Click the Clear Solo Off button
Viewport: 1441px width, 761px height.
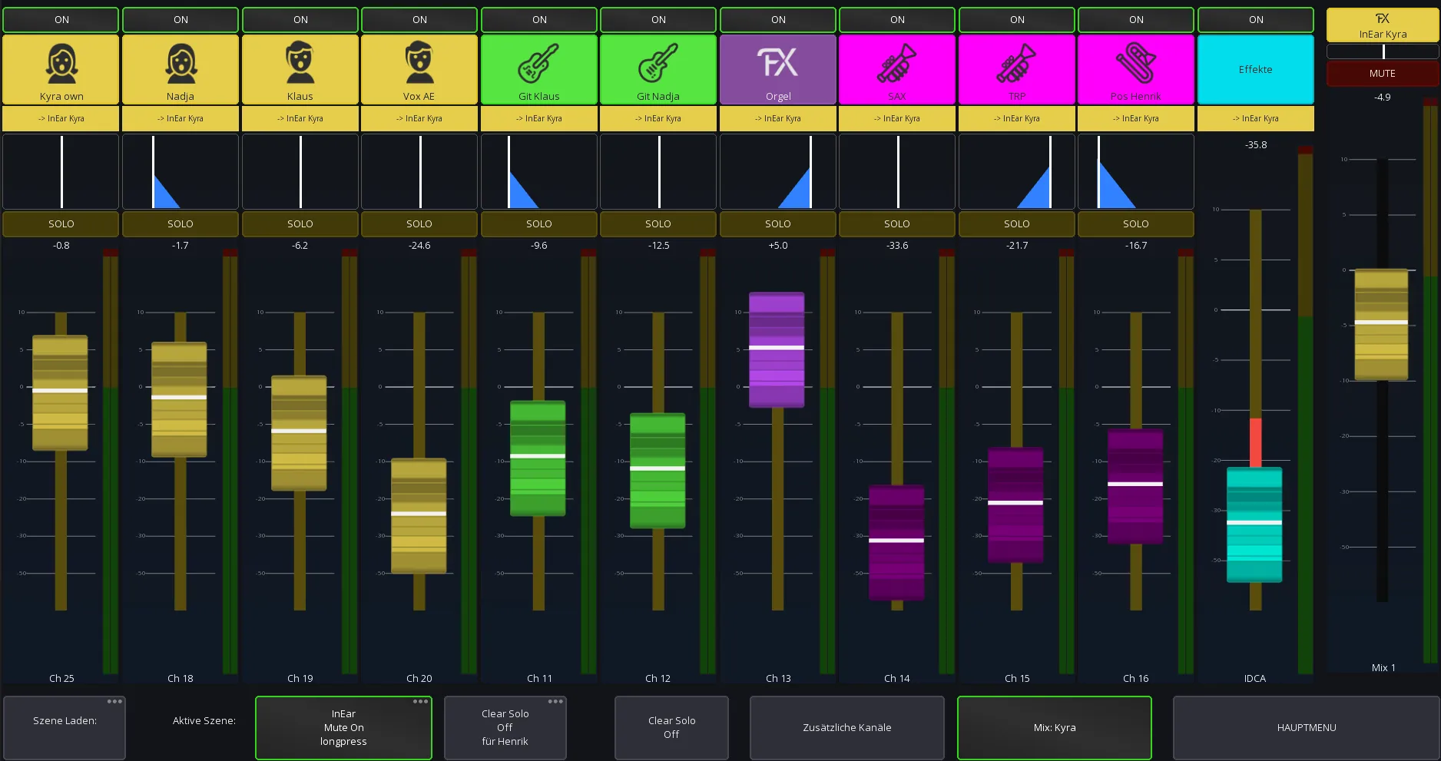(x=671, y=727)
